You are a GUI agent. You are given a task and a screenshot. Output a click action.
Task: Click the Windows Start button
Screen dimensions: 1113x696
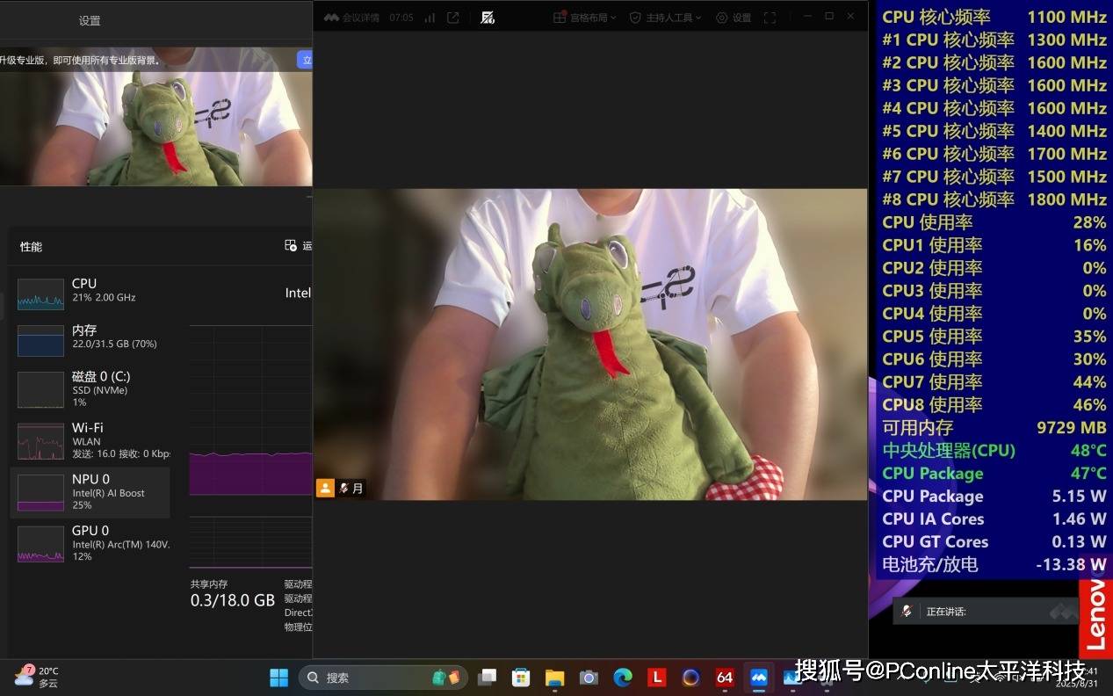[x=278, y=678]
